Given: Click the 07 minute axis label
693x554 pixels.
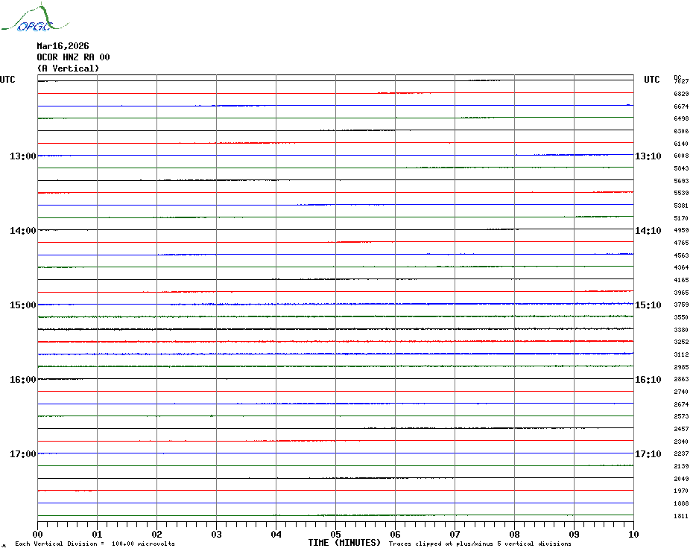Looking at the screenshot, I should click(x=455, y=535).
